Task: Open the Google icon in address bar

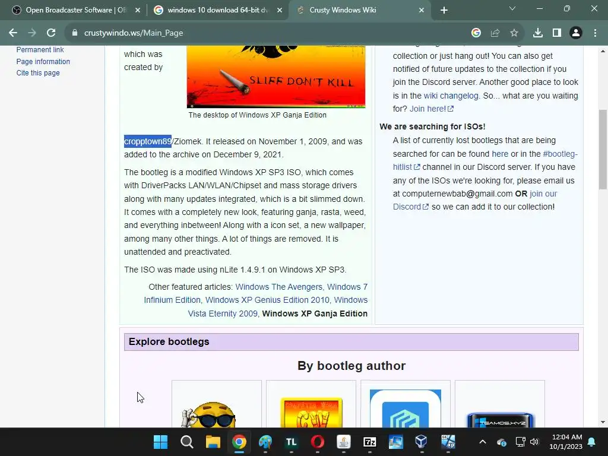Action: (476, 33)
